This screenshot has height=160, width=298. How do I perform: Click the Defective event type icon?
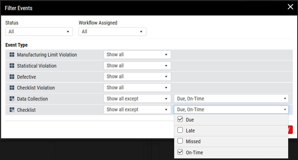tap(12, 77)
